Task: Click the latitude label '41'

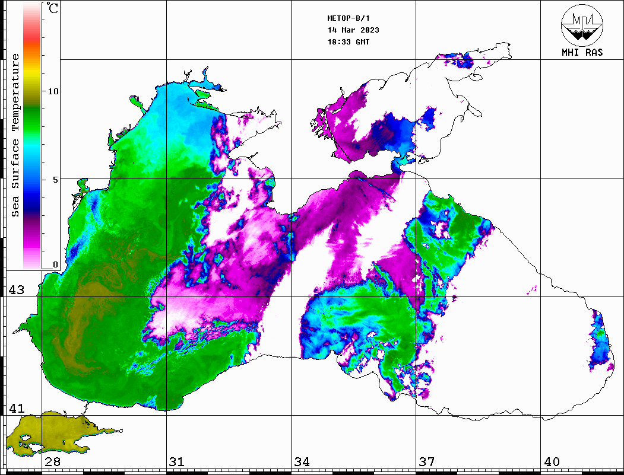Action: coord(16,409)
